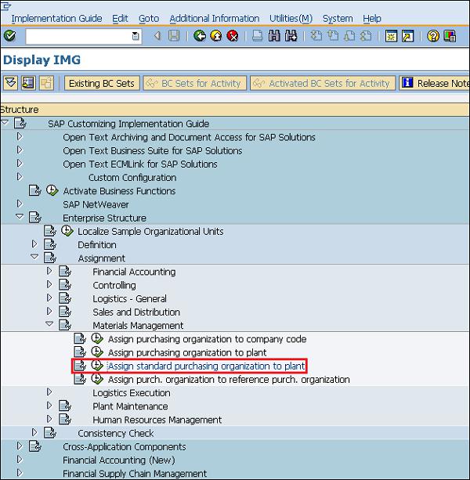Execute Assign standard purchasing organization to plant
This screenshot has width=470, height=480.
pos(97,366)
